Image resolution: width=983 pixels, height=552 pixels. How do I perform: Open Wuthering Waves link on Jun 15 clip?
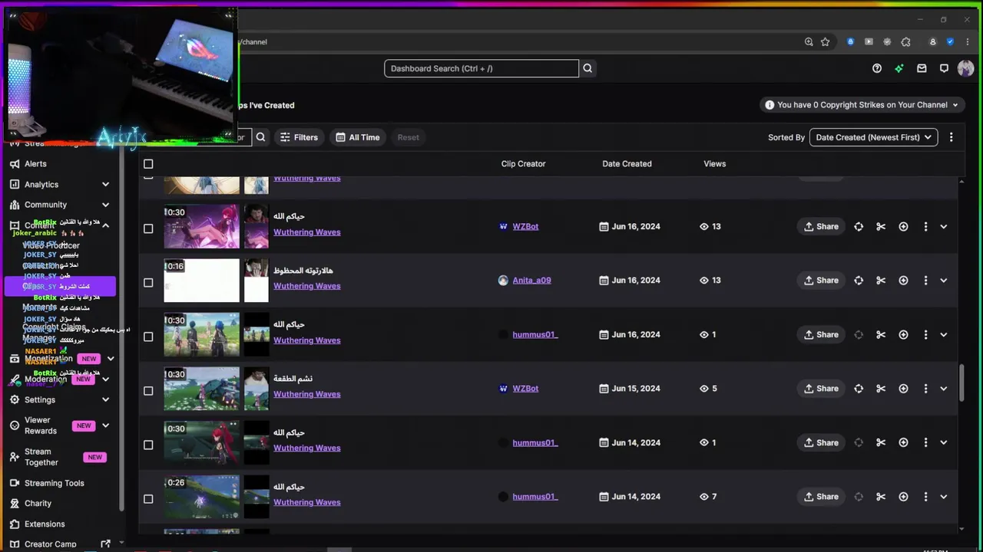point(306,394)
